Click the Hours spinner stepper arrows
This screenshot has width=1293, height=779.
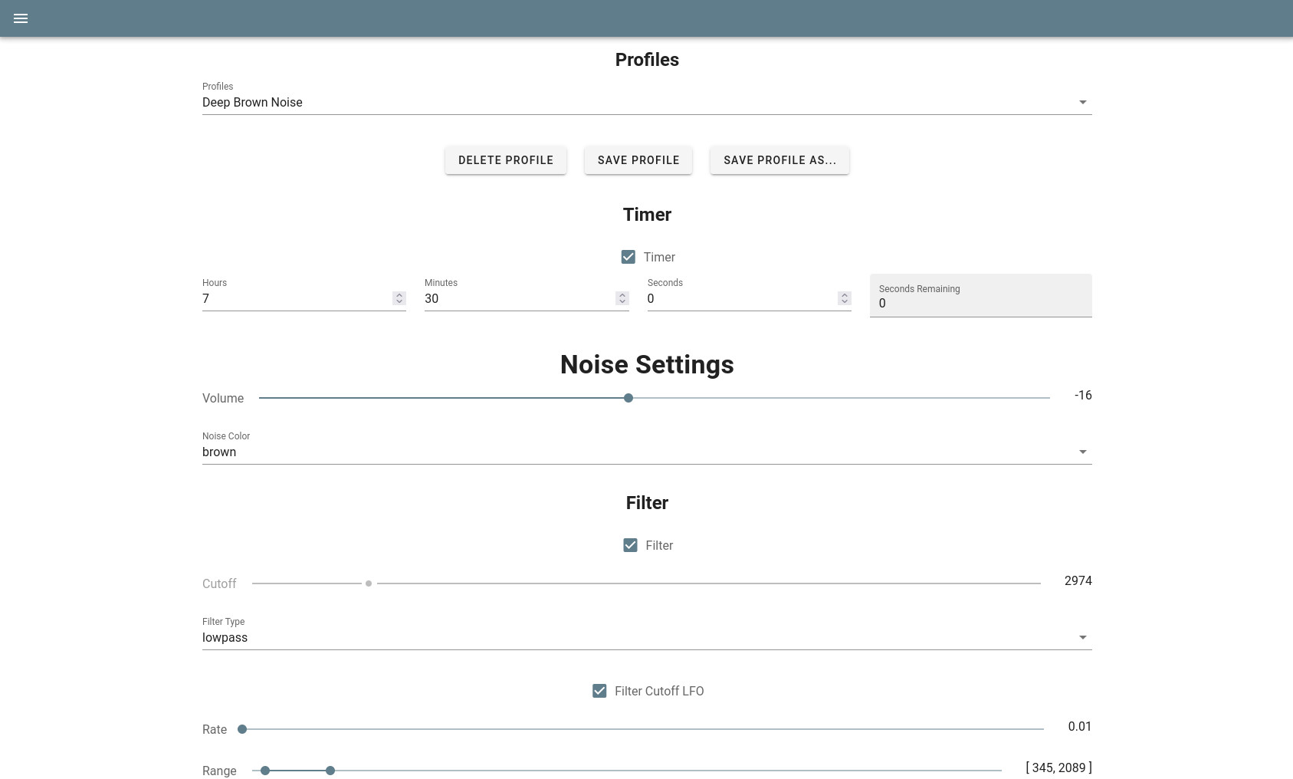click(x=399, y=298)
